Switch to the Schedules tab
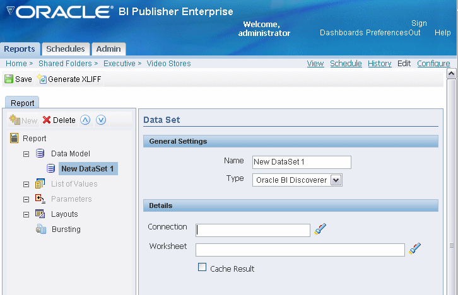 (66, 49)
